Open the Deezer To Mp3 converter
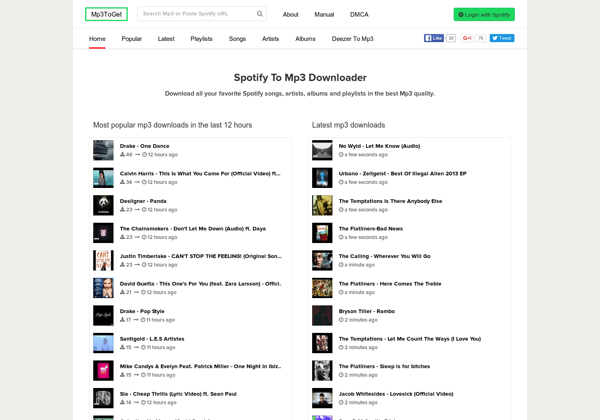This screenshot has width=600, height=420. click(x=352, y=38)
